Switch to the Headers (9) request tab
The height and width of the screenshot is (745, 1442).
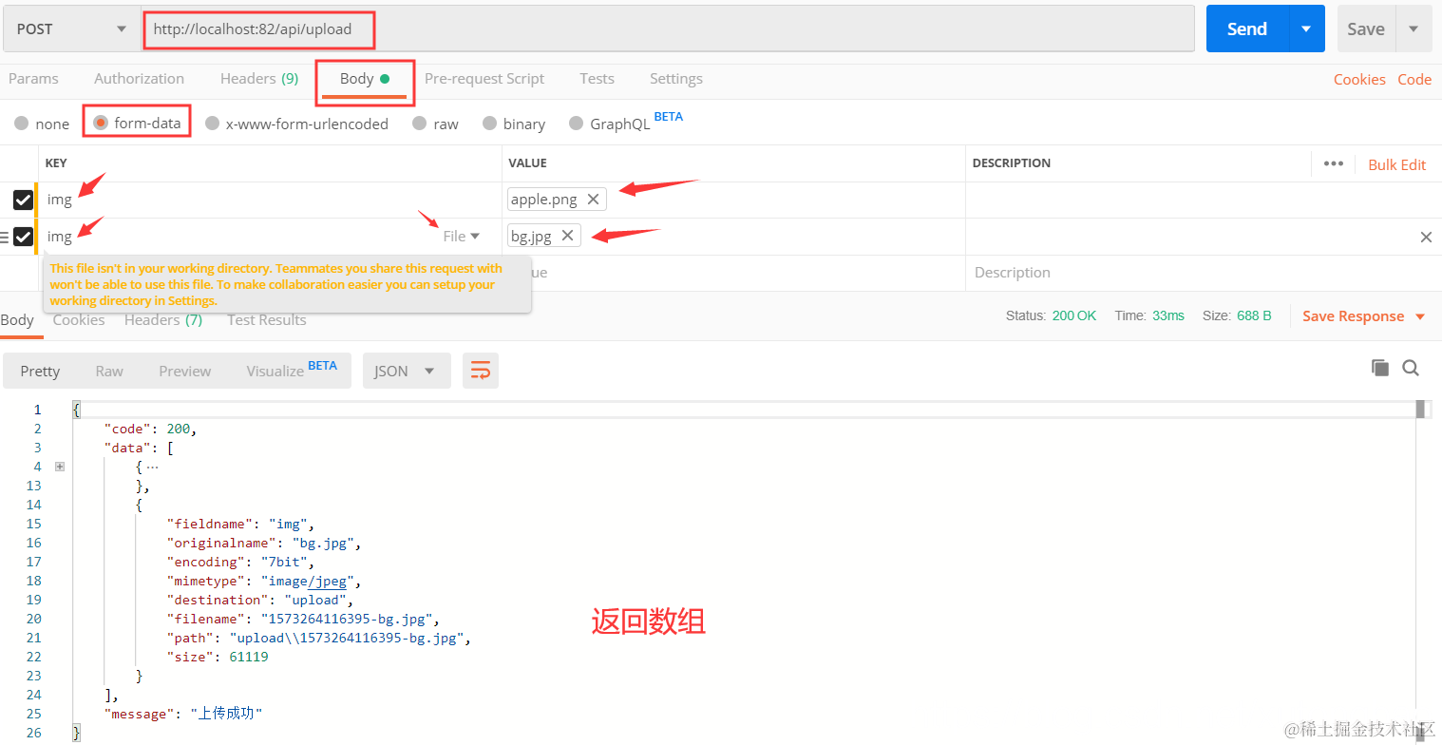click(259, 79)
